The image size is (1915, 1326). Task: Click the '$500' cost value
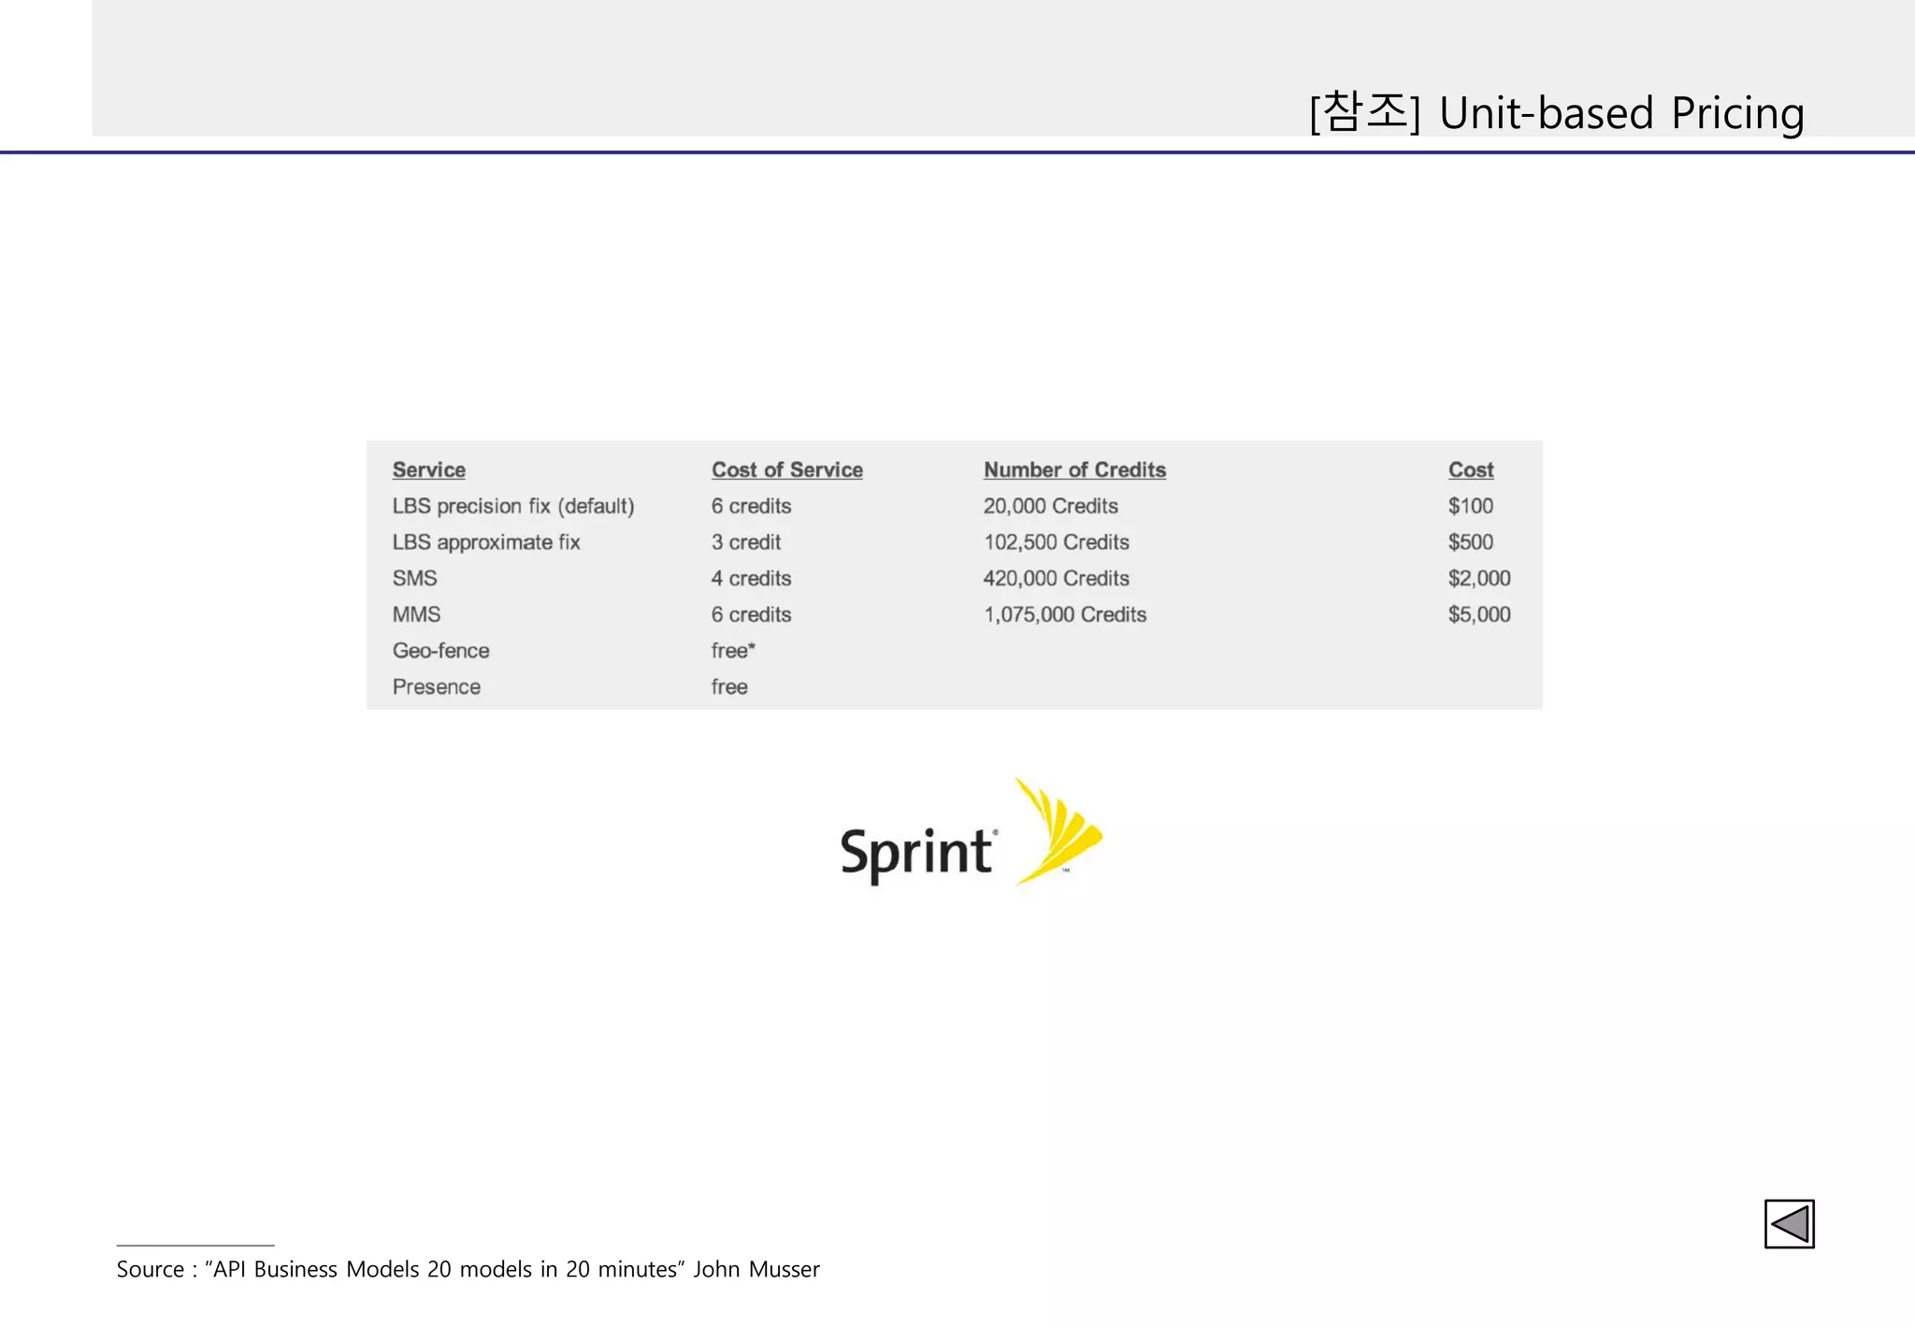(x=1471, y=542)
